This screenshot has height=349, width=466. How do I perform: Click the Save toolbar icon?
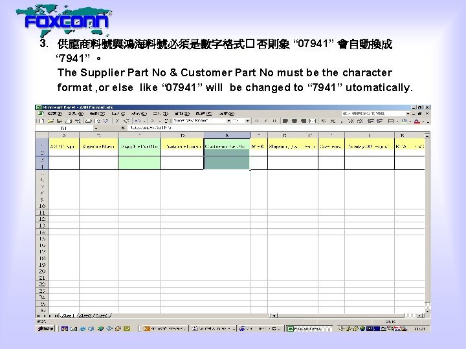coord(60,121)
